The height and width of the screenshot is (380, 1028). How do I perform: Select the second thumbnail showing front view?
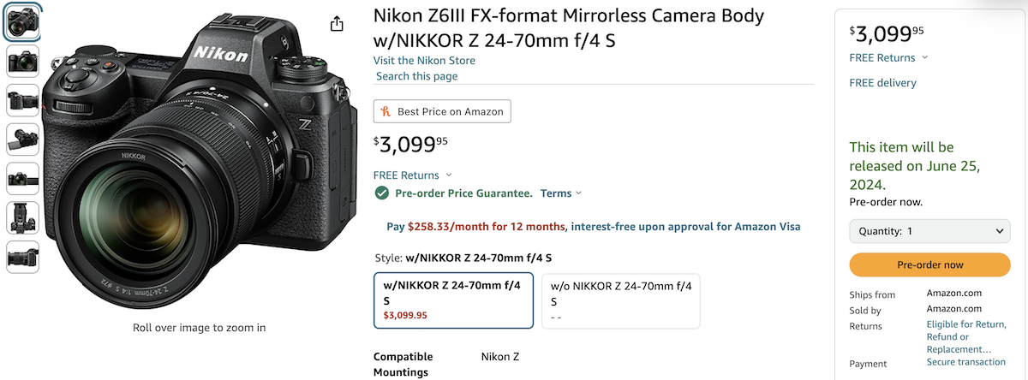[22, 61]
